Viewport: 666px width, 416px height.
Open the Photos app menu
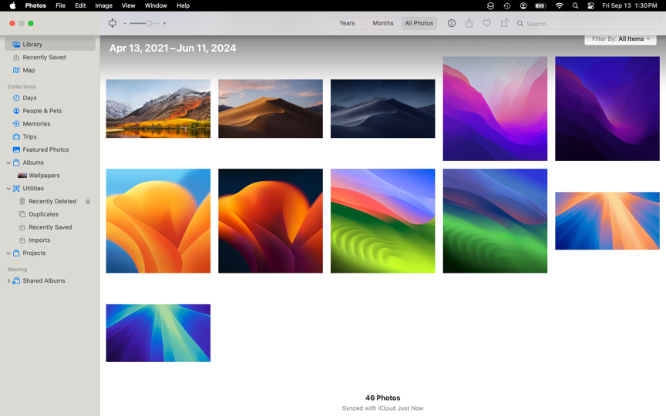point(35,5)
